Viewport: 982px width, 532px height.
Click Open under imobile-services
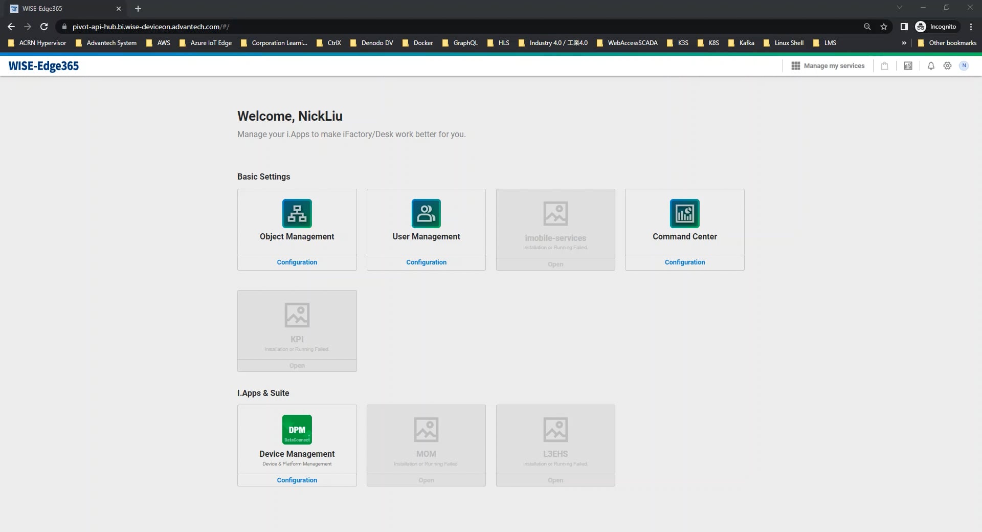[x=555, y=264]
